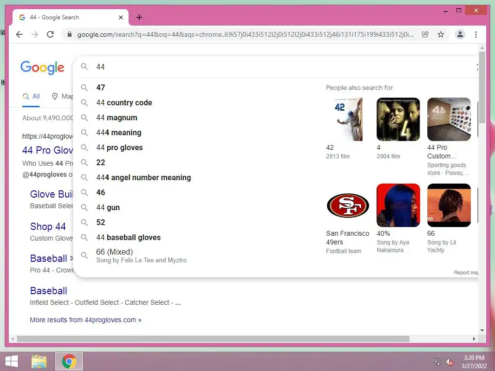Screen dimensions: 495x371
Task: Select the All results tab
Action: [x=31, y=97]
